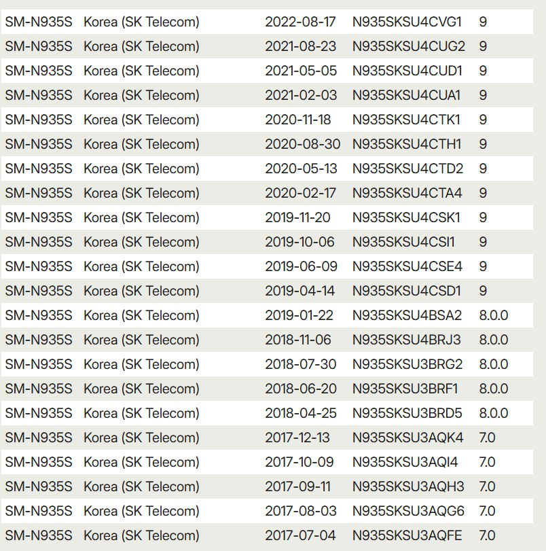Click firmware build N935SKSU3AQFE
This screenshot has height=551, width=546.
point(407,535)
